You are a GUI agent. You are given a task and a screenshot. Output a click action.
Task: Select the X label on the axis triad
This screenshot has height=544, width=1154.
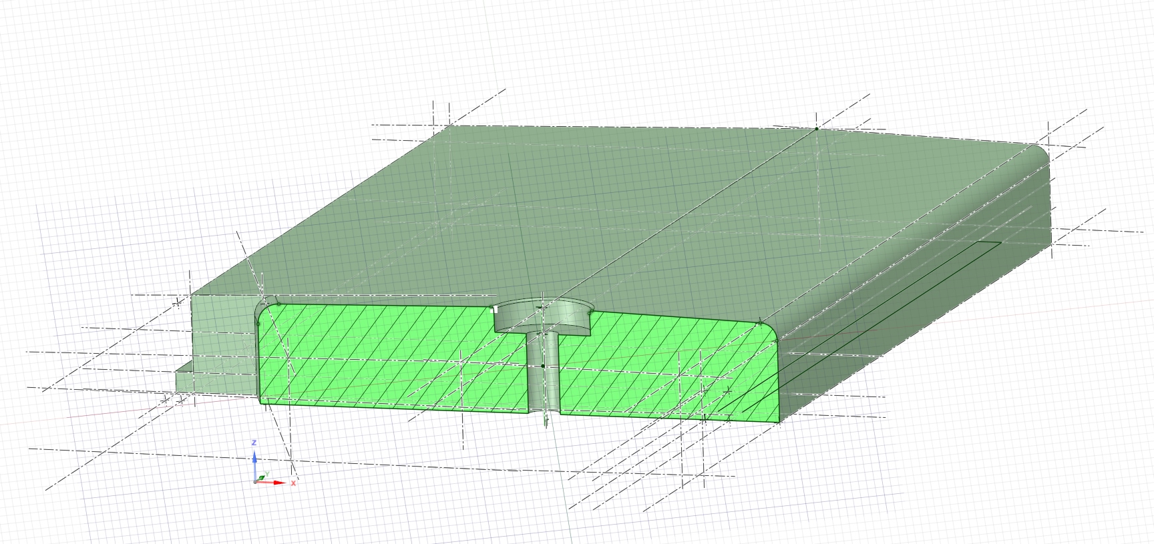pyautogui.click(x=293, y=483)
